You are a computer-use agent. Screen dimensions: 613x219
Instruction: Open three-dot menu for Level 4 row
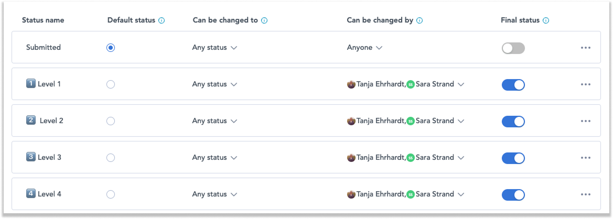pos(586,194)
